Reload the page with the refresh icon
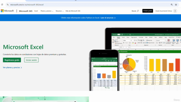Image resolution: width=181 pixels, height=102 pixels. click(2, 5)
